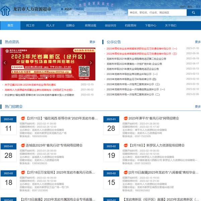Click the blue search magnifier button
The width and height of the screenshot is (201, 201).
(x=194, y=12)
